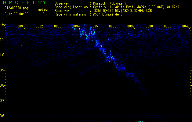Screen dimensions: 192x122
Task: Click observer name Masayuki Kobayashi
Action: 110,3
